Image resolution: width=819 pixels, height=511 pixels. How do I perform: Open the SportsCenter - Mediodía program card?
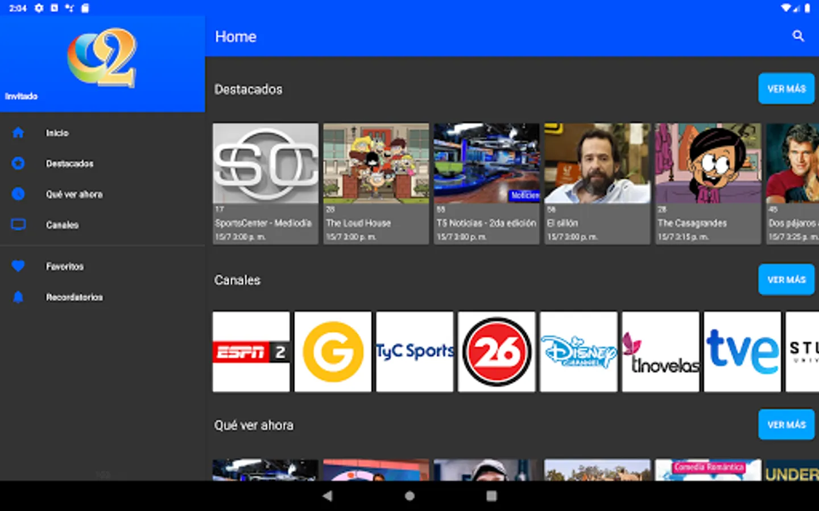(x=266, y=184)
